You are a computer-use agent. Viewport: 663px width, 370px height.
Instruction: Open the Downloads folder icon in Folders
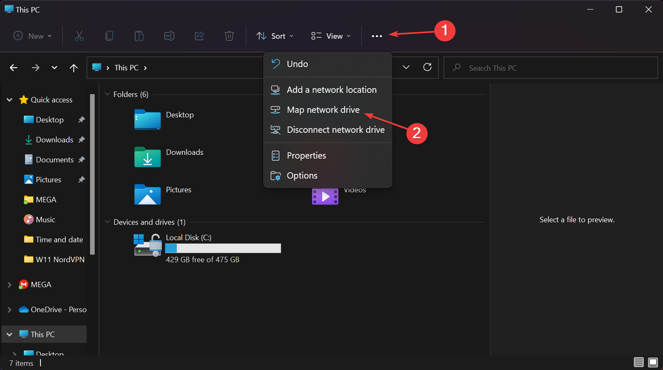(x=148, y=157)
